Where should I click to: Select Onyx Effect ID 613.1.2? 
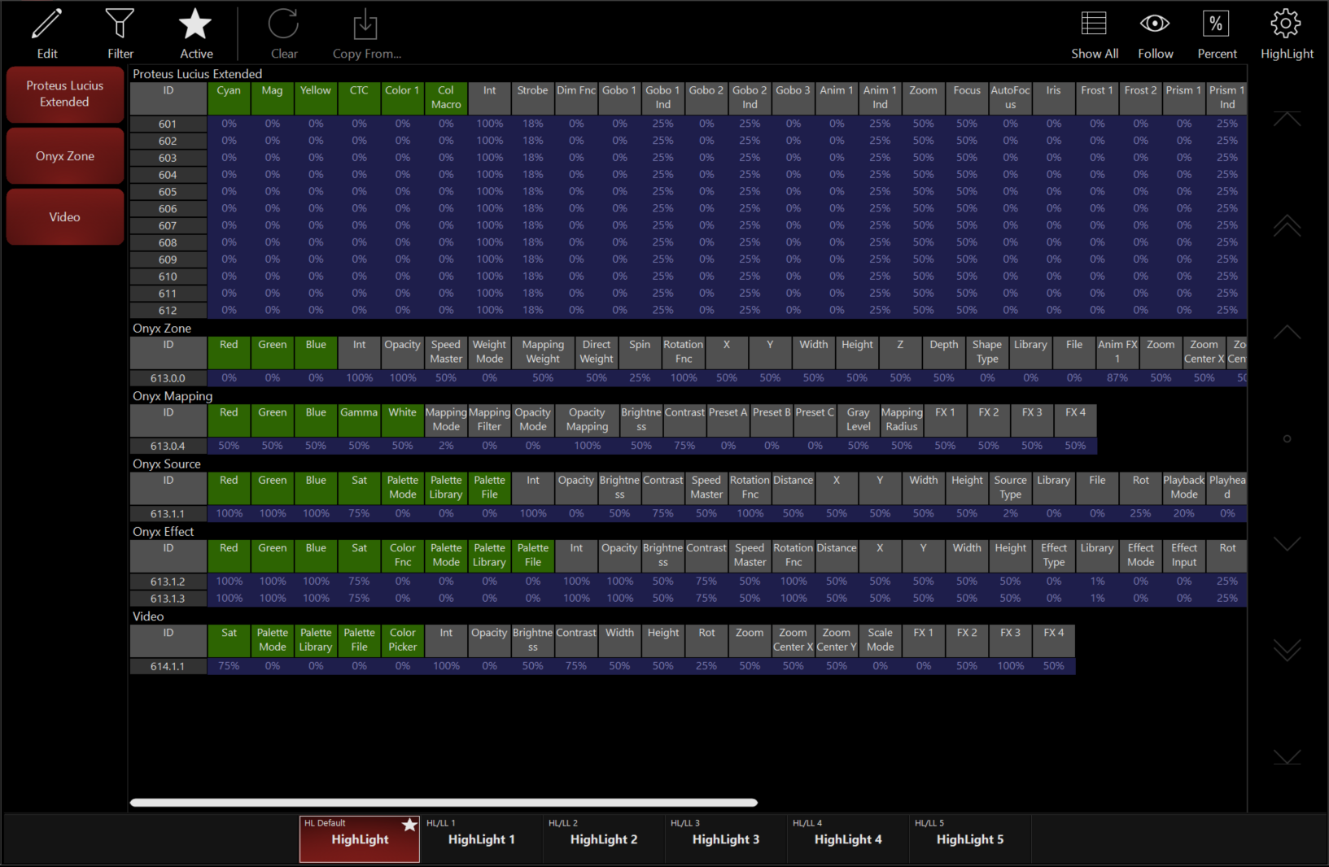[x=168, y=582]
